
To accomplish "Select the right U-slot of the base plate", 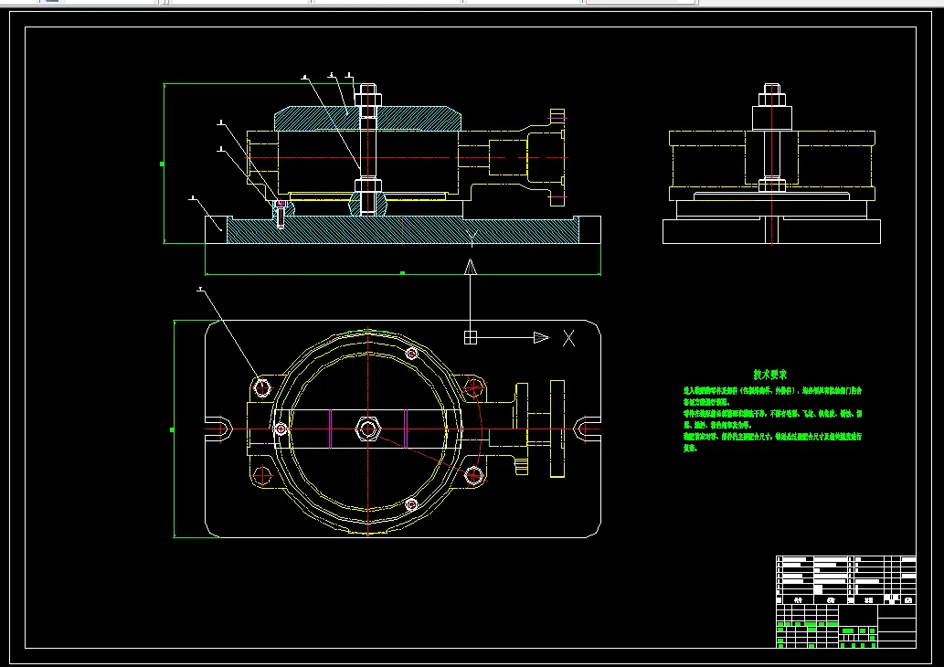I will point(587,429).
